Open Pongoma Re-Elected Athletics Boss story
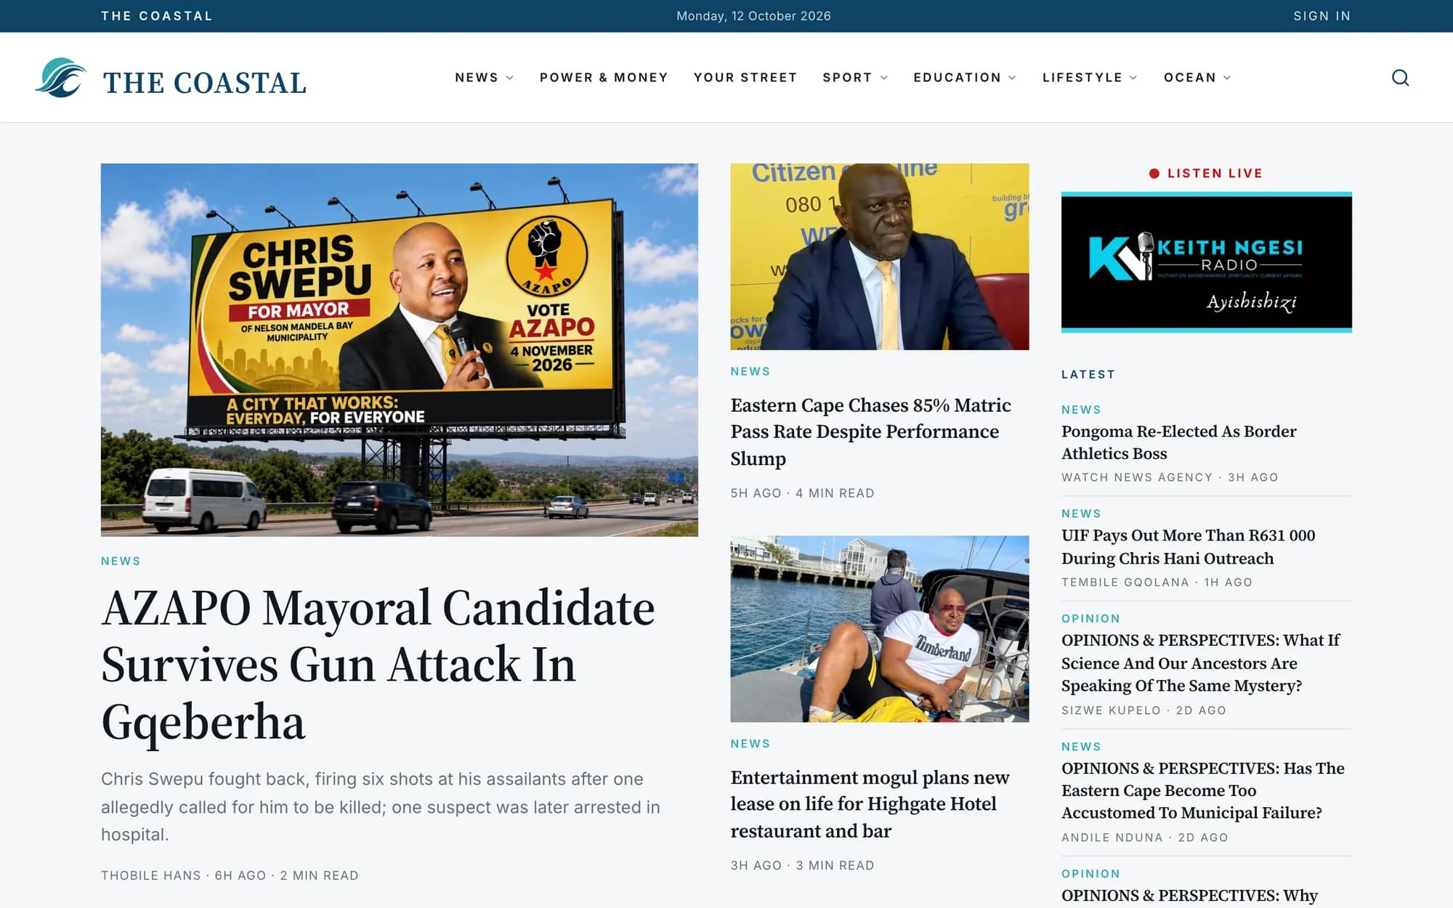1453x908 pixels. (x=1178, y=442)
